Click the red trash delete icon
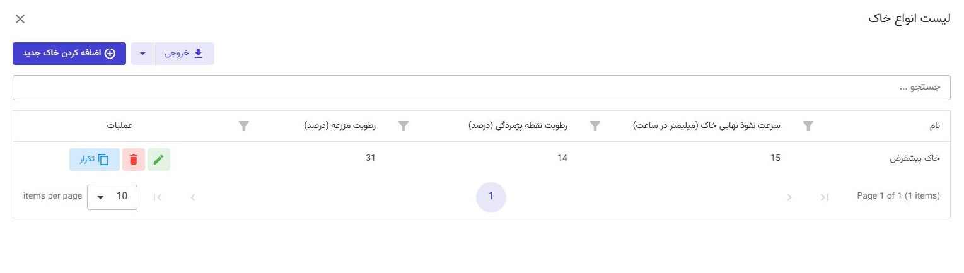This screenshot has width=964, height=273. tap(133, 160)
